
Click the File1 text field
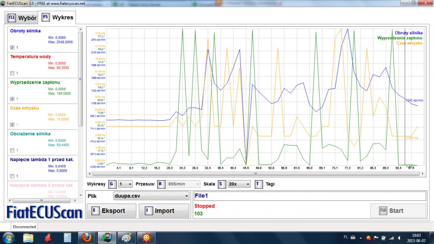pyautogui.click(x=310, y=196)
